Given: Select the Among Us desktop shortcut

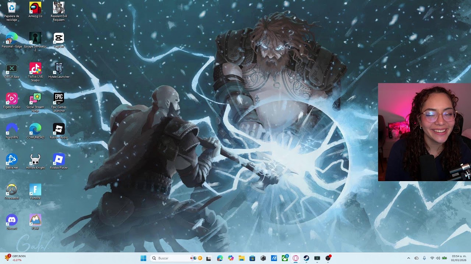Looking at the screenshot, I should tap(35, 10).
